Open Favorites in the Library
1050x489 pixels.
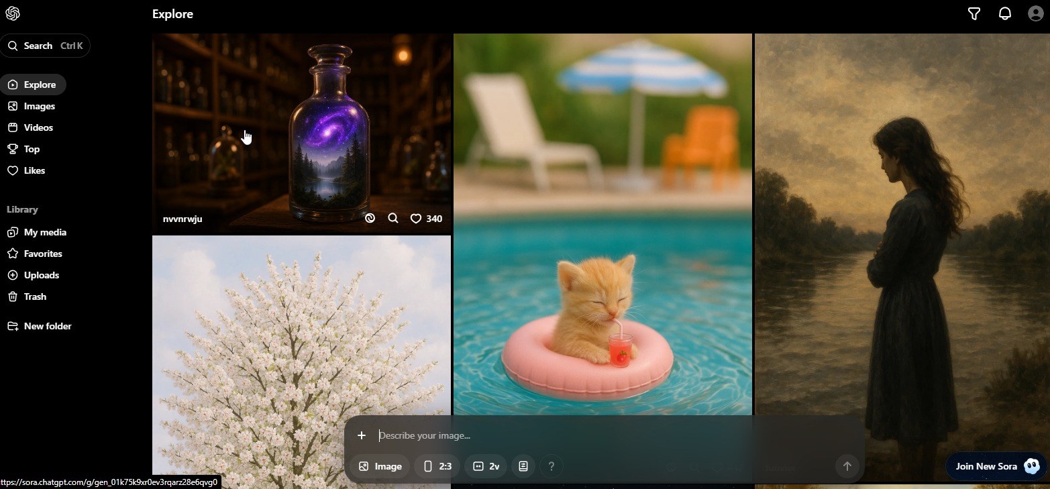pyautogui.click(x=42, y=254)
